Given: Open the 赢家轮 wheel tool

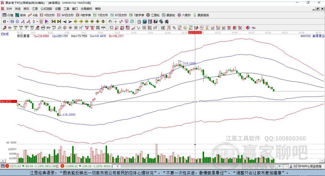Looking at the screenshot, I should pos(169,15).
